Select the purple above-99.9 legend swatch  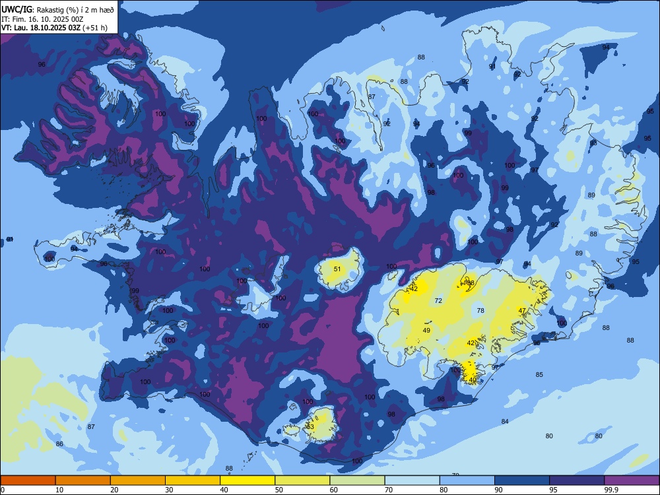click(x=632, y=480)
